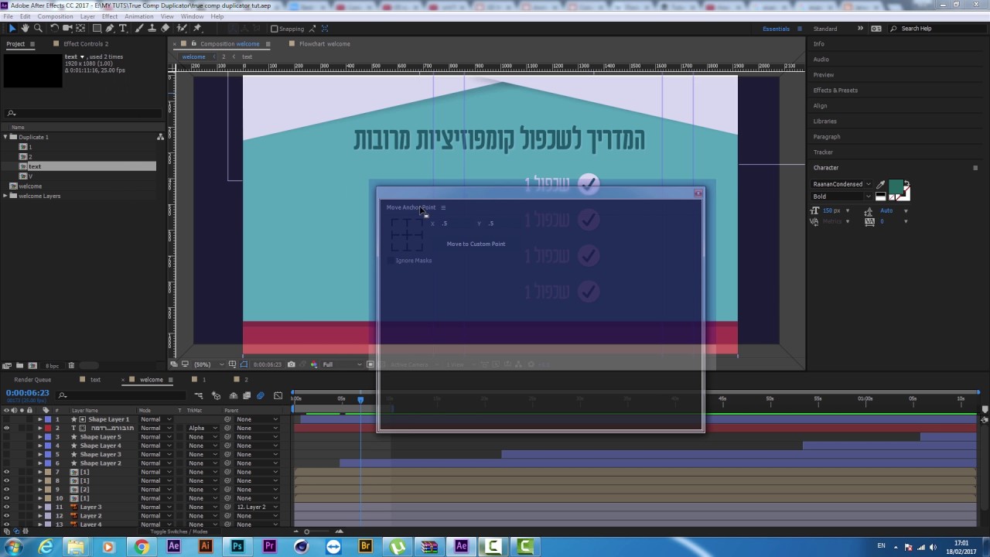990x557 pixels.
Task: Open the Effect menu
Action: coord(110,16)
